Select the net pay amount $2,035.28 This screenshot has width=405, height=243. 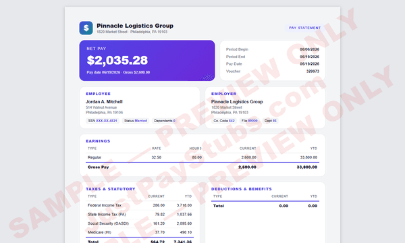click(117, 61)
